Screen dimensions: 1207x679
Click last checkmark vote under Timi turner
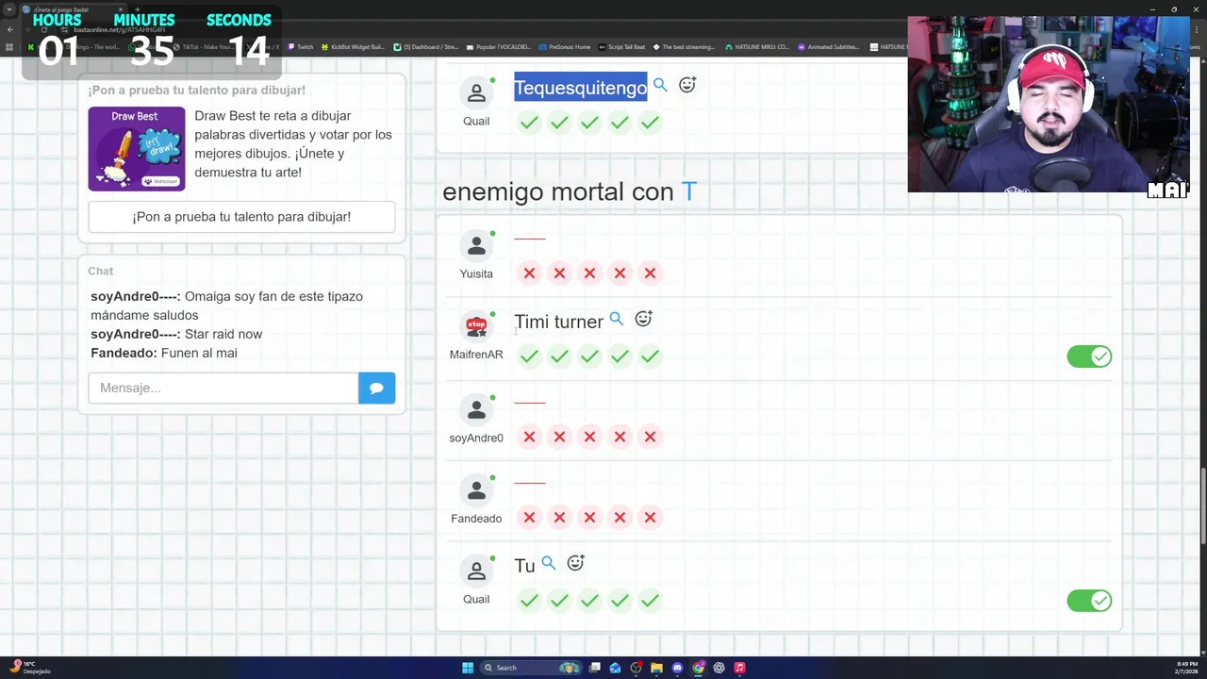(650, 356)
